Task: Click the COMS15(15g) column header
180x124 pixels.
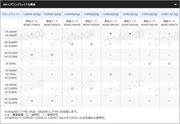Action: point(149,14)
